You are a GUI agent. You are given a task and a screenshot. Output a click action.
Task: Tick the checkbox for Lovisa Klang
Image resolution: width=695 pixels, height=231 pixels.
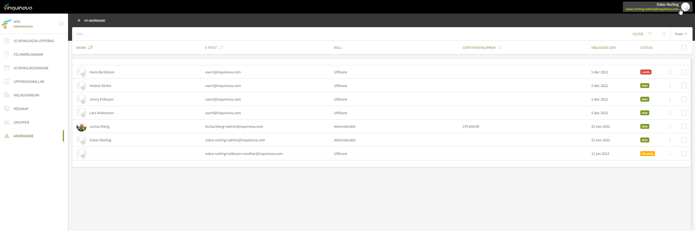click(x=684, y=126)
